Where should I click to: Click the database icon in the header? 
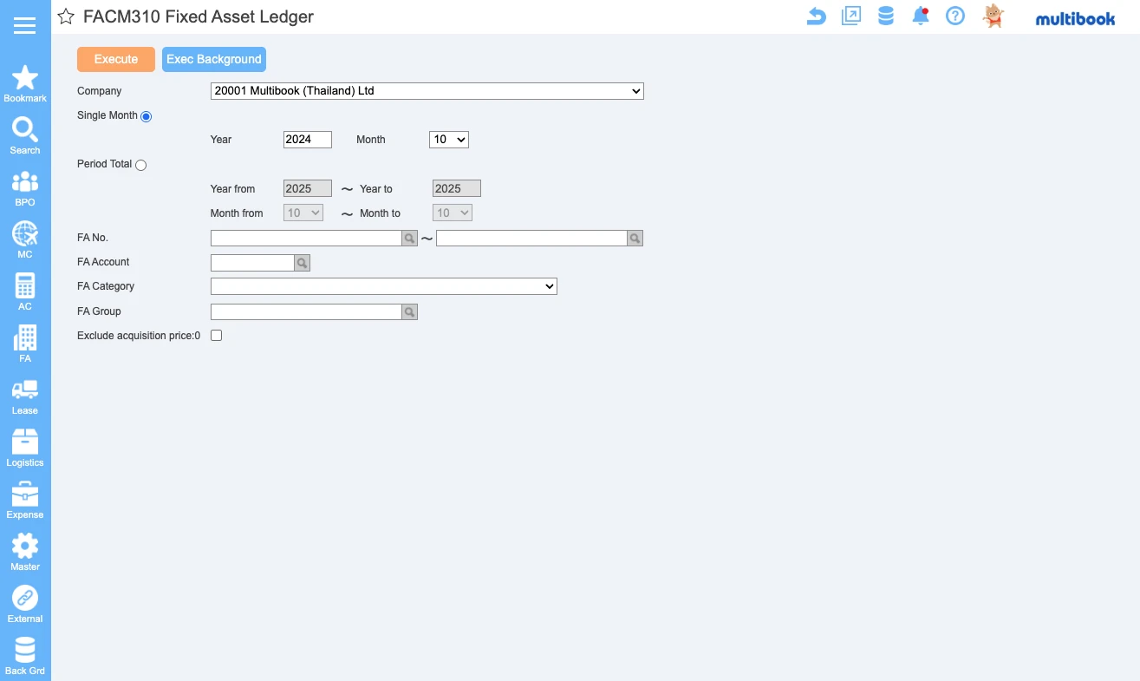coord(885,16)
